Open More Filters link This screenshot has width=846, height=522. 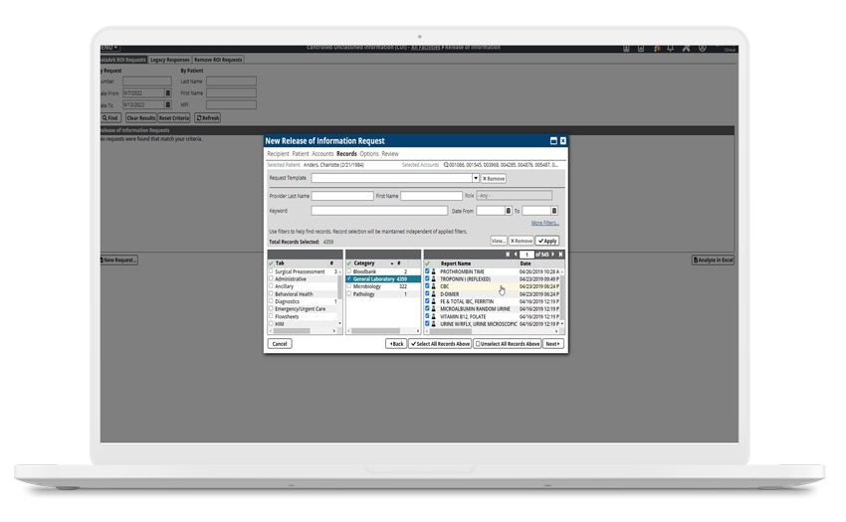[545, 223]
